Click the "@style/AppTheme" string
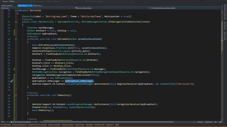Screen dimensions: 227x127 pyautogui.click(x=91, y=17)
